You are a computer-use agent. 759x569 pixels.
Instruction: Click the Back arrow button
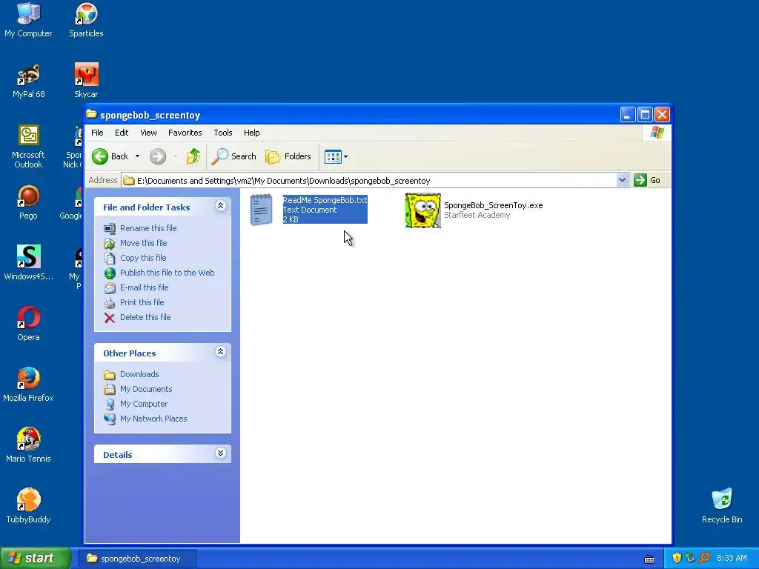(110, 156)
